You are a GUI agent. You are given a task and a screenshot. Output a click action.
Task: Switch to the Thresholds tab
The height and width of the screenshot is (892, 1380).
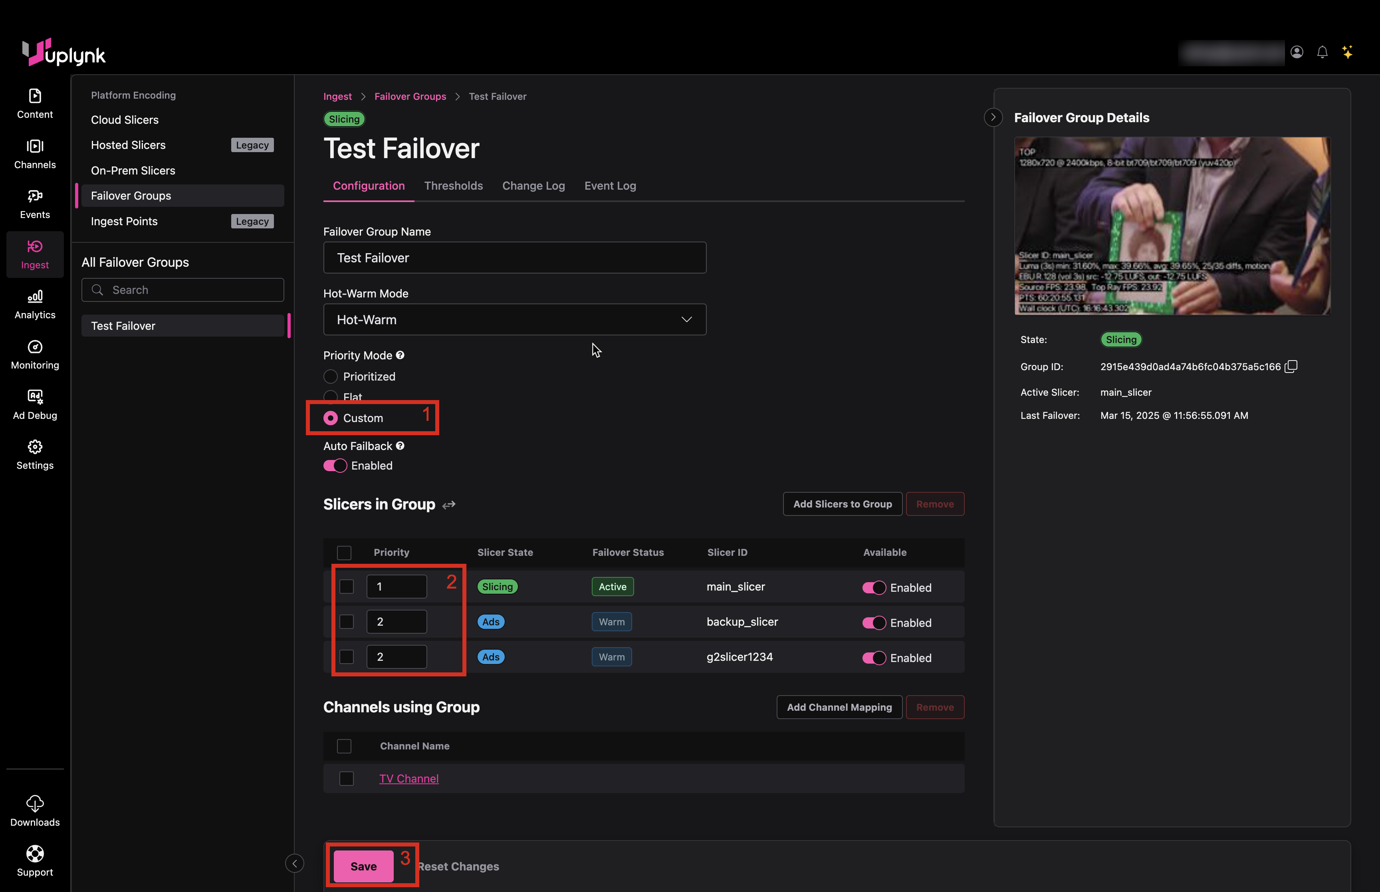(453, 186)
